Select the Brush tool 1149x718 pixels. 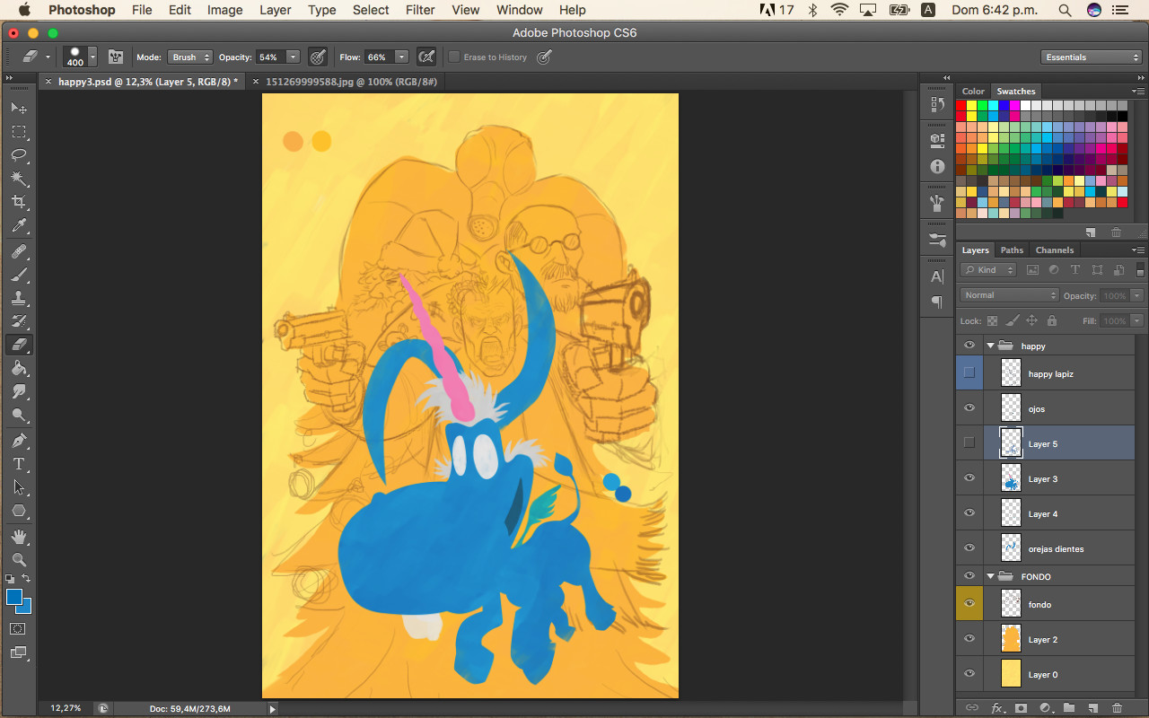[x=19, y=275]
